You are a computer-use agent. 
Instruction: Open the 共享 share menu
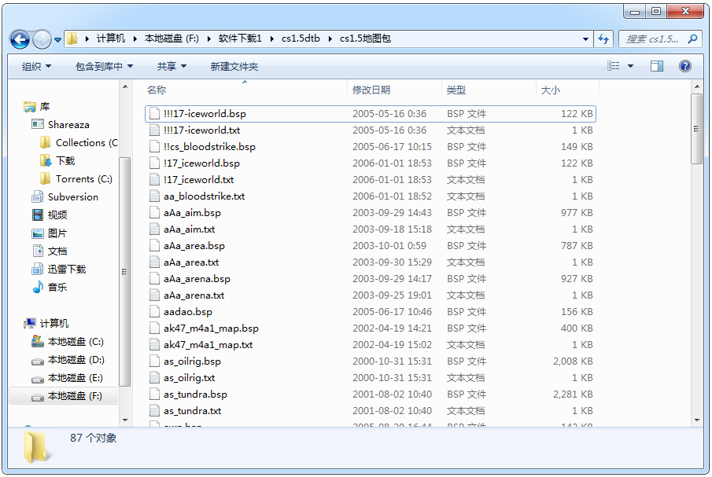[172, 67]
